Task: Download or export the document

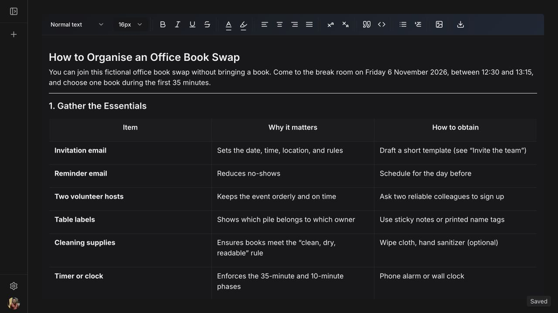Action: [x=460, y=24]
